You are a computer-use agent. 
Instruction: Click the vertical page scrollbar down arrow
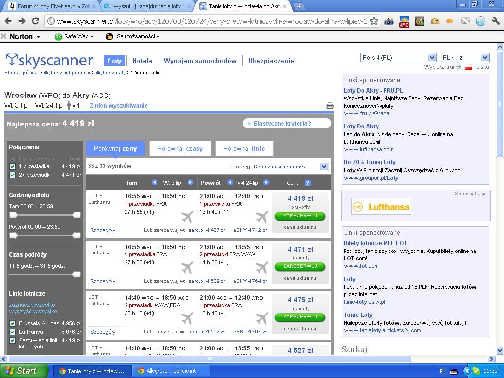pos(500,350)
